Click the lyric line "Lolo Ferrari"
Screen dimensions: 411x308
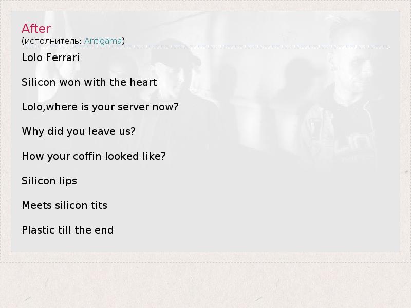tap(50, 57)
